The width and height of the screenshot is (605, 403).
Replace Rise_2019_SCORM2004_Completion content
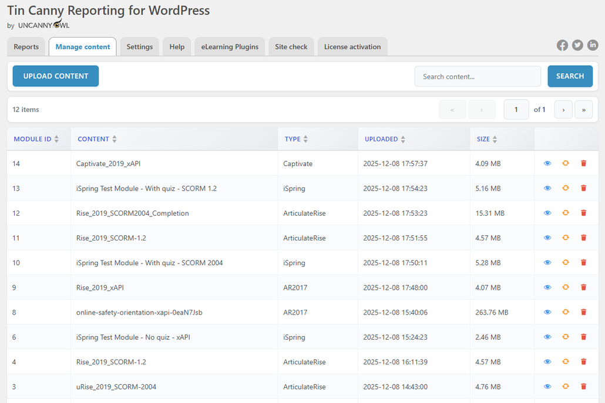coord(566,213)
